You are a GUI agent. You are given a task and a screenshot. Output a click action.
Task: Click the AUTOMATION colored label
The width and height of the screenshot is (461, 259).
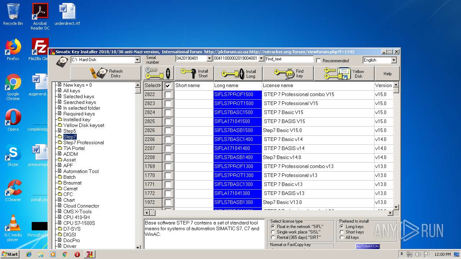coord(367,246)
